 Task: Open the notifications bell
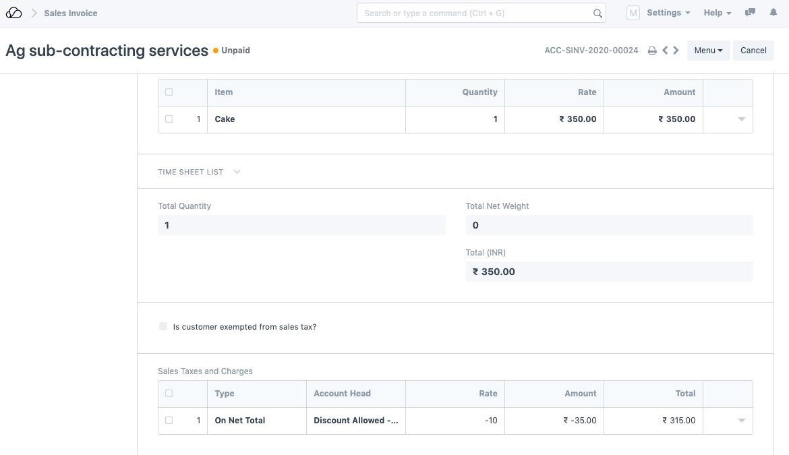click(773, 13)
